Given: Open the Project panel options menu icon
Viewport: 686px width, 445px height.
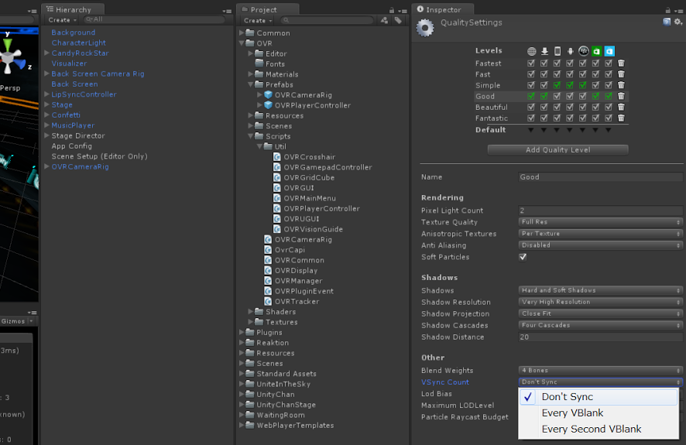Looking at the screenshot, I should point(403,11).
